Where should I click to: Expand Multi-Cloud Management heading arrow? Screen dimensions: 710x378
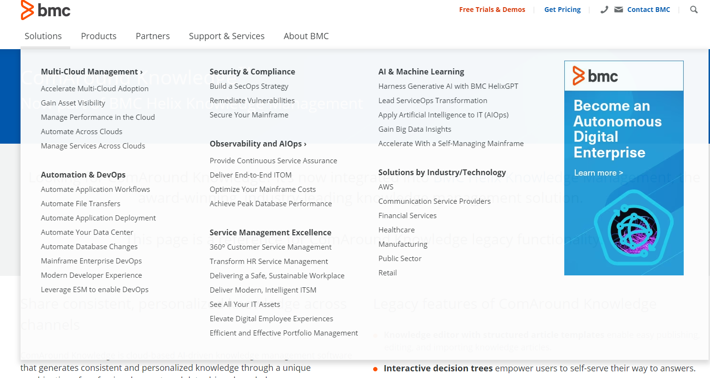tap(141, 72)
